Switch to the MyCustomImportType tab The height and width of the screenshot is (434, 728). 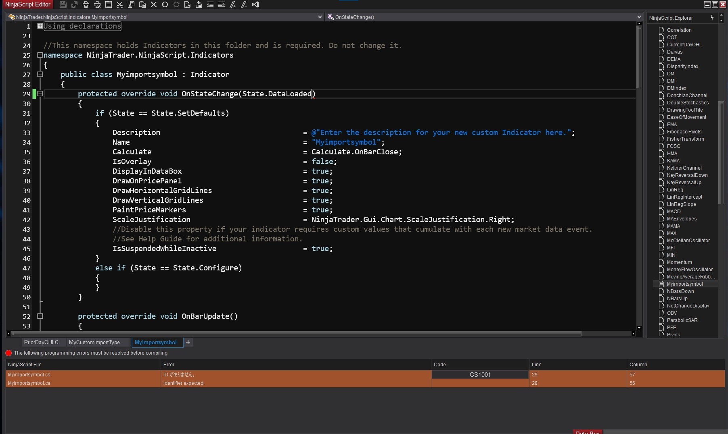pyautogui.click(x=94, y=342)
